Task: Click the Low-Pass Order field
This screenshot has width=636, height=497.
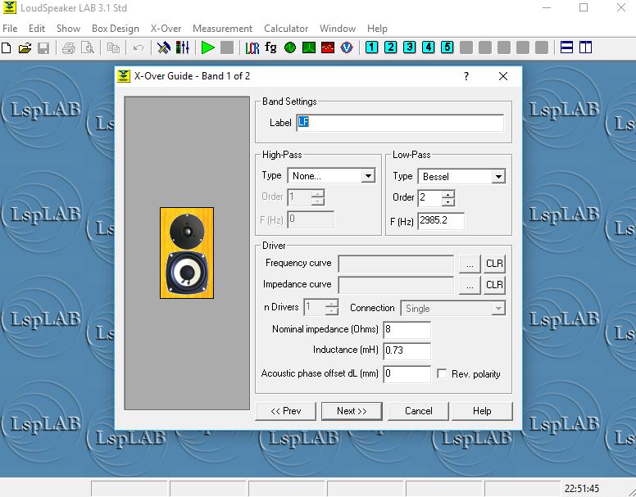Action: (x=430, y=198)
